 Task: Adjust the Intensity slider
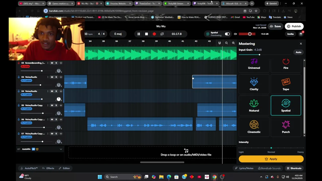(x=271, y=148)
